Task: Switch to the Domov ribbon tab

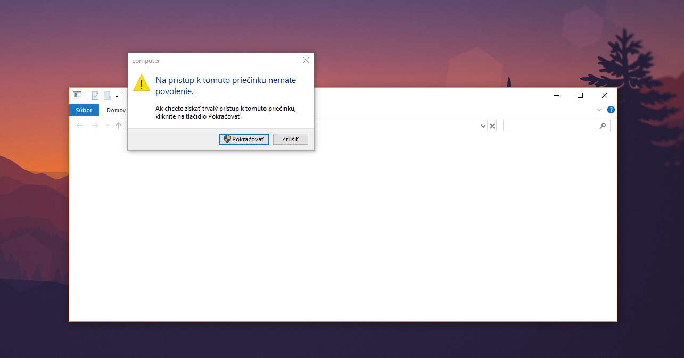Action: click(x=116, y=110)
